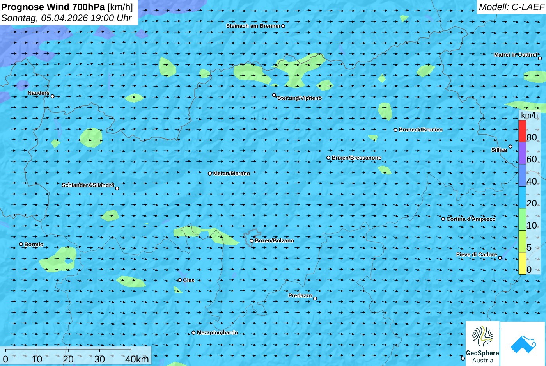Click the Bozen/Bolzano city marker
The height and width of the screenshot is (366, 546).
(252, 241)
